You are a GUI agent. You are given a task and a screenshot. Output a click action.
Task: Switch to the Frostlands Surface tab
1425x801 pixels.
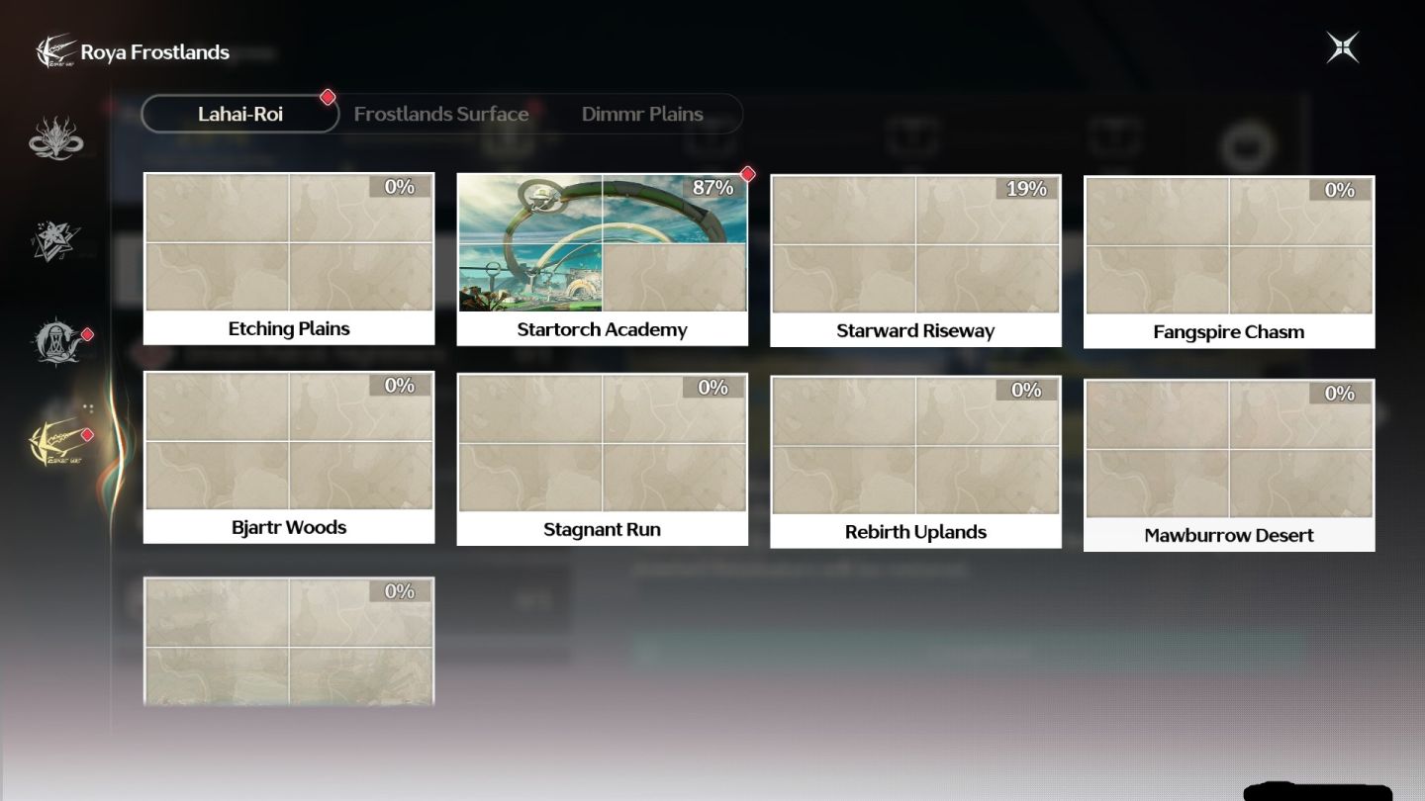coord(441,114)
